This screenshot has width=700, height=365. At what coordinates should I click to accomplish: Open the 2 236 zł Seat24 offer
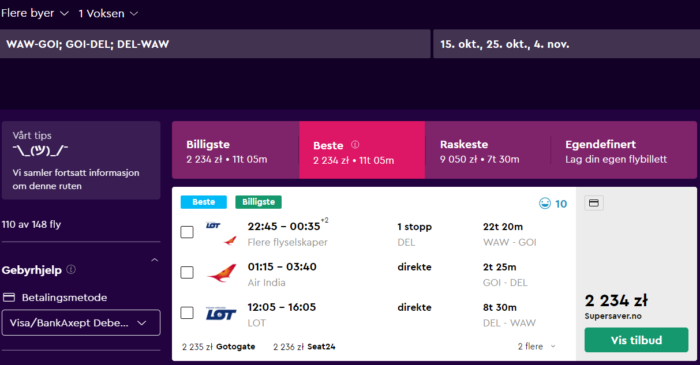click(304, 347)
